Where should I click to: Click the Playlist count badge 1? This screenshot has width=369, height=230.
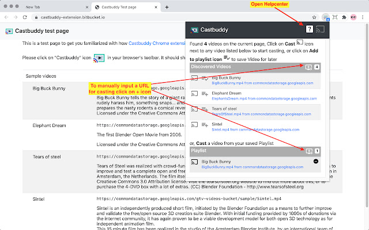317,151
